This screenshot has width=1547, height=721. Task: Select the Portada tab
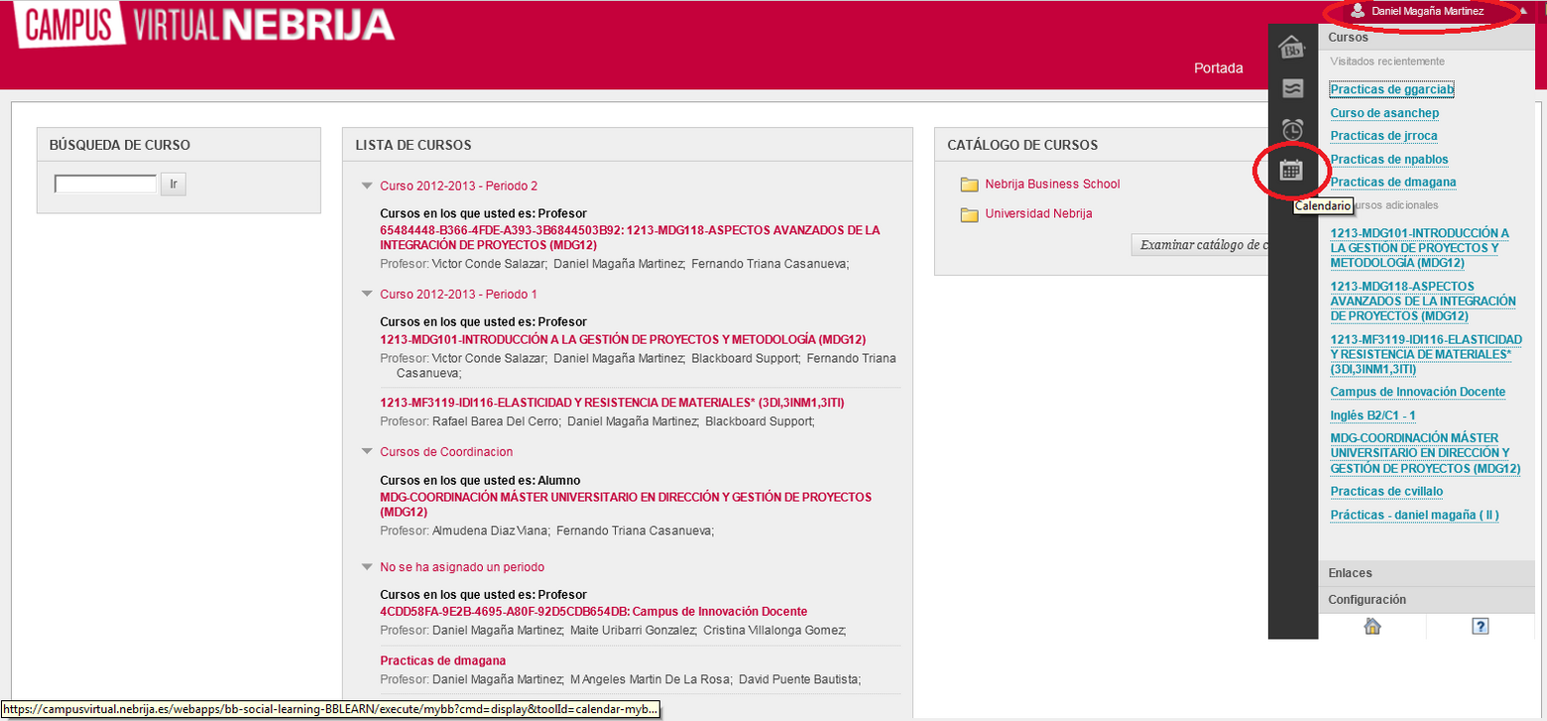pyautogui.click(x=1218, y=67)
